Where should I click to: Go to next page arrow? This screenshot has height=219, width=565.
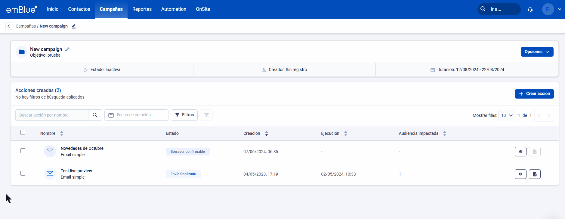[x=549, y=115]
